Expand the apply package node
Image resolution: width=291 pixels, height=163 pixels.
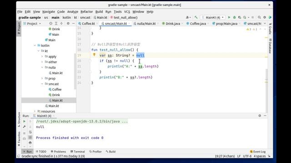[42, 56]
